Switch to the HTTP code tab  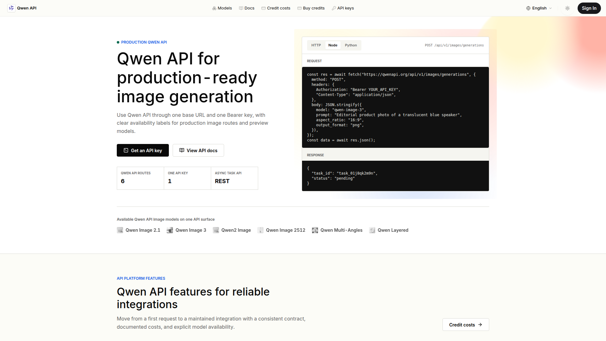[316, 45]
